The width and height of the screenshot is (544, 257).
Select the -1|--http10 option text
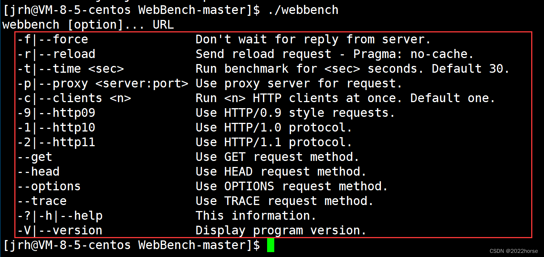[x=56, y=127]
